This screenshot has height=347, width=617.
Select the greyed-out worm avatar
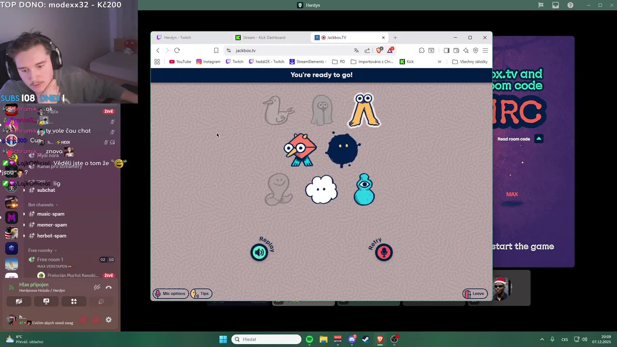pos(279,189)
